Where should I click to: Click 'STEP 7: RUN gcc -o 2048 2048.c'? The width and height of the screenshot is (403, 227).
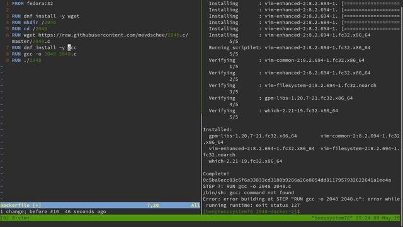click(x=247, y=187)
